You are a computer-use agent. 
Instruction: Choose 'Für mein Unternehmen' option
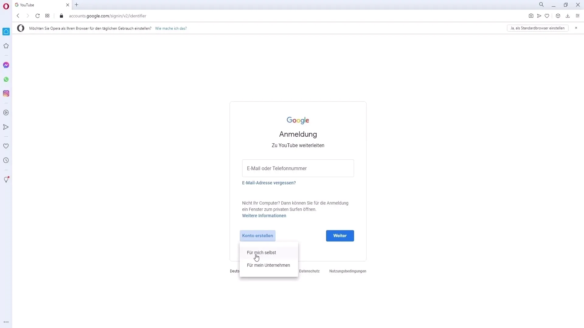[x=269, y=265]
